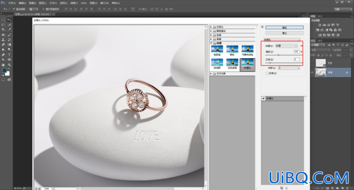The width and height of the screenshot is (354, 190).
Task: Select the Brush tool
Action: click(x=9, y=35)
